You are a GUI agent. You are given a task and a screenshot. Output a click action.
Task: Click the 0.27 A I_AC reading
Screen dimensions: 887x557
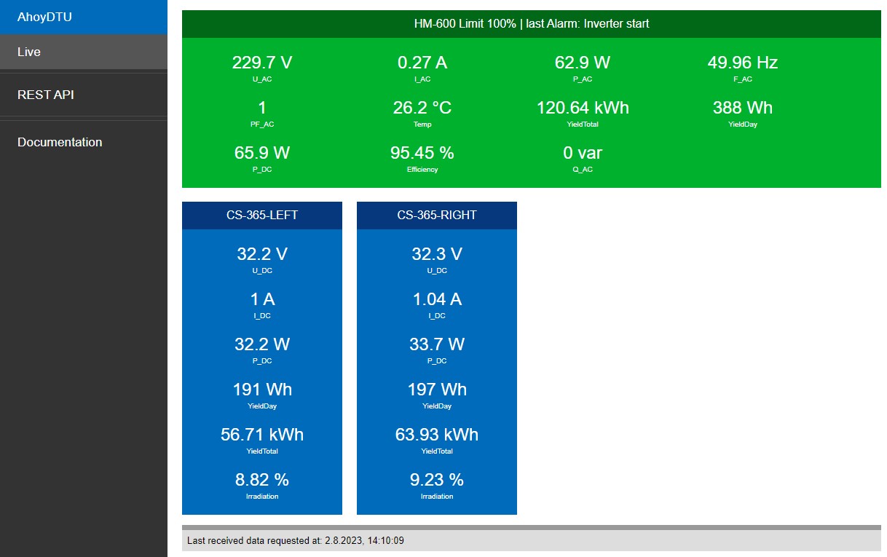pos(422,63)
